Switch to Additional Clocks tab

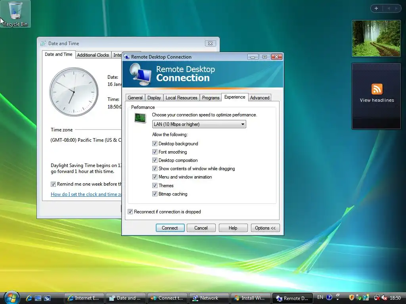[x=93, y=55]
